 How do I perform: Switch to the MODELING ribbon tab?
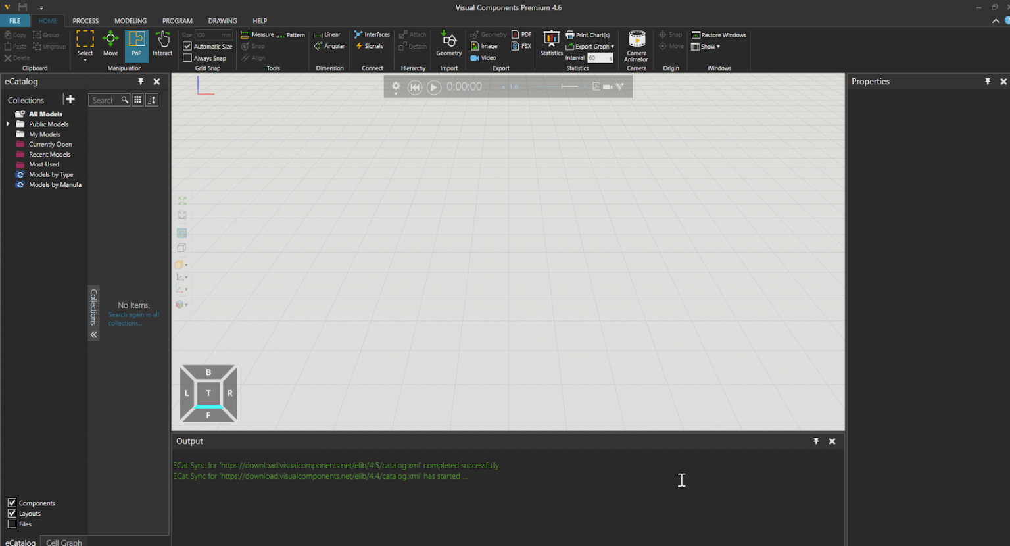[130, 20]
